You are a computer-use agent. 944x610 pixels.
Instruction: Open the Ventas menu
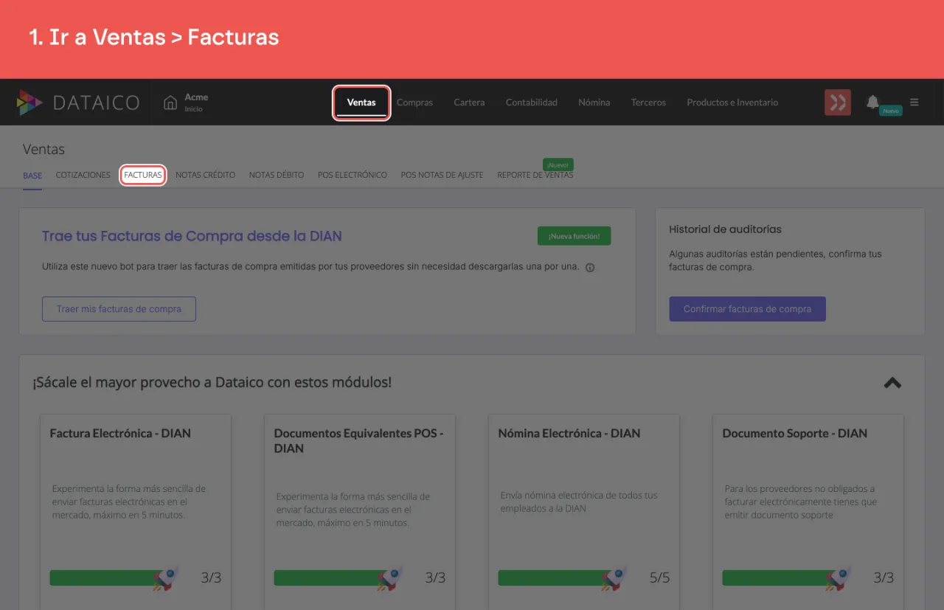point(361,103)
